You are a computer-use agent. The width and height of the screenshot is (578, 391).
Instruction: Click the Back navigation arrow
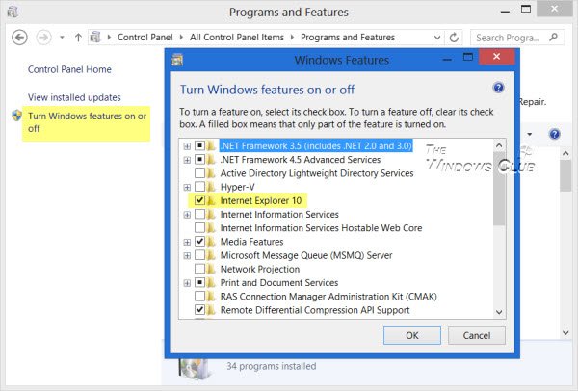coord(19,38)
